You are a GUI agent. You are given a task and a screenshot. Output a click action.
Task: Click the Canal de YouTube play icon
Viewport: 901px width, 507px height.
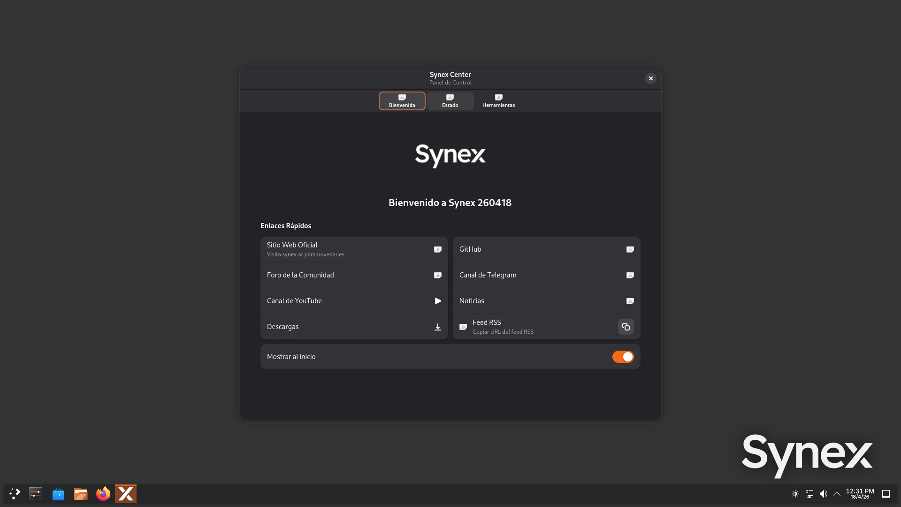(437, 301)
